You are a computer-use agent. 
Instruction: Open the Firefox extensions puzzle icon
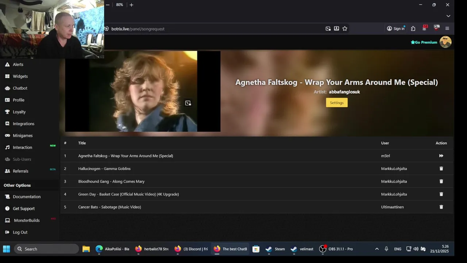coord(413,28)
